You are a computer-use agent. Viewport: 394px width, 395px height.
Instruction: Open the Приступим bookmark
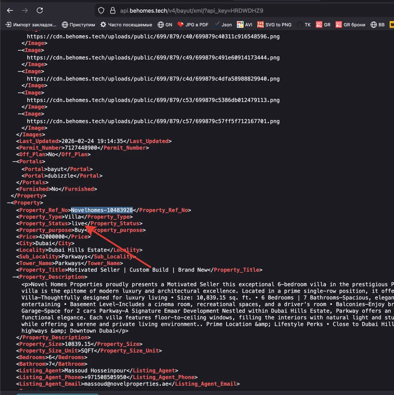[x=79, y=25]
